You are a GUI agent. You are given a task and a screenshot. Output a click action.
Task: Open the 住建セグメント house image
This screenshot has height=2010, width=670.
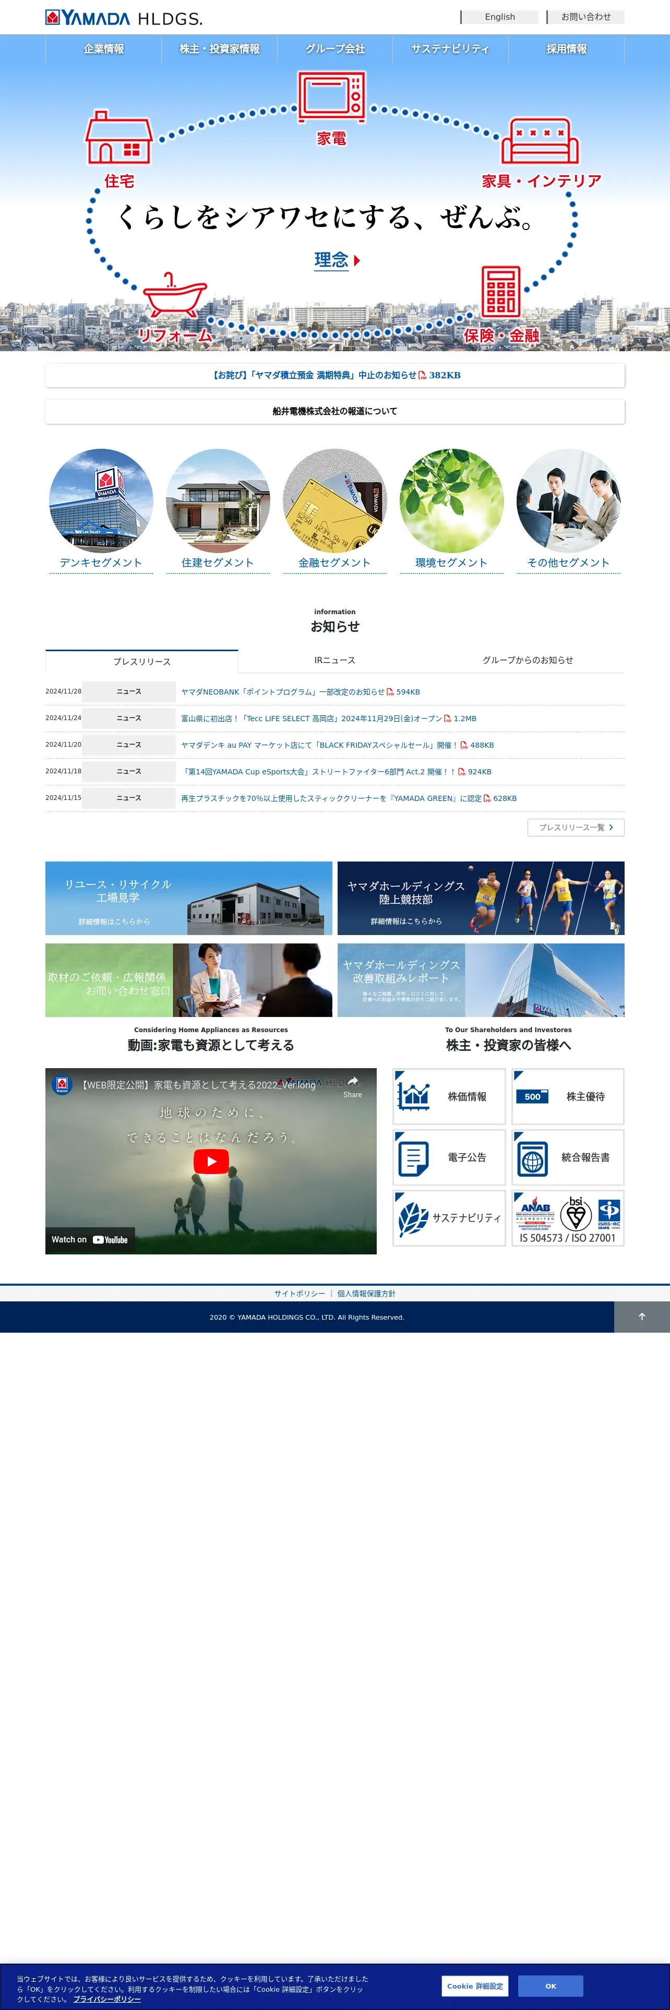coord(218,501)
